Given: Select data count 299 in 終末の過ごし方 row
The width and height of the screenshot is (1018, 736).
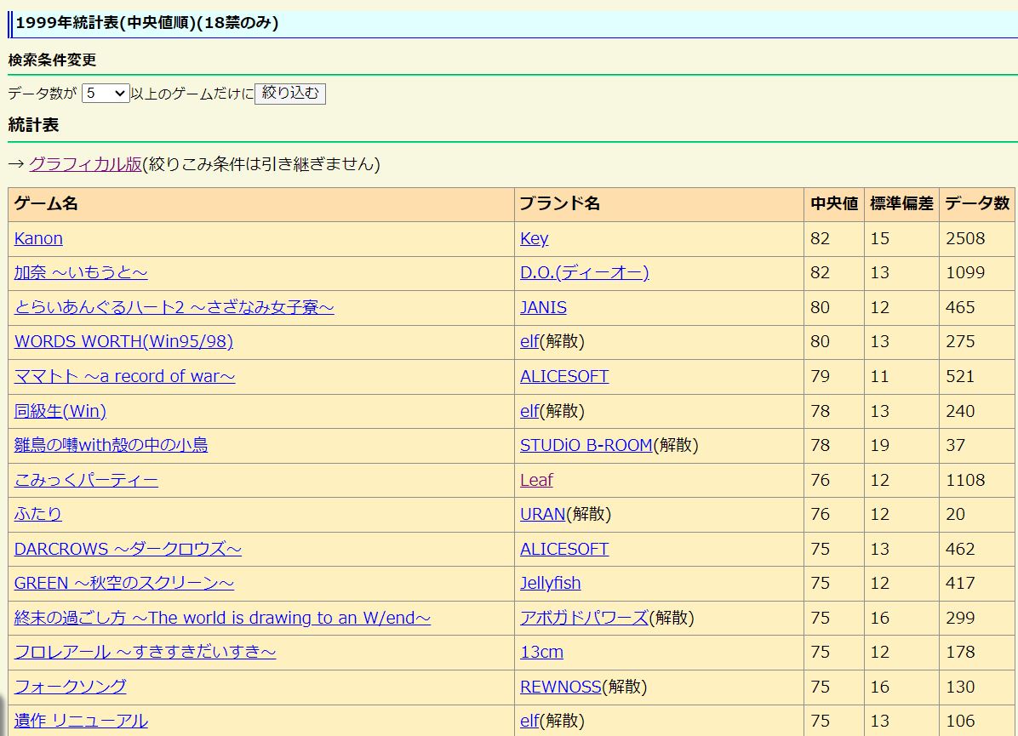Looking at the screenshot, I should [960, 618].
